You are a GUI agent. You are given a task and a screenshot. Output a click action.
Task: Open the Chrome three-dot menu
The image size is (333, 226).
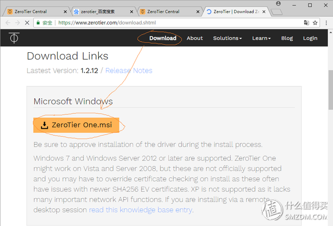(x=326, y=23)
